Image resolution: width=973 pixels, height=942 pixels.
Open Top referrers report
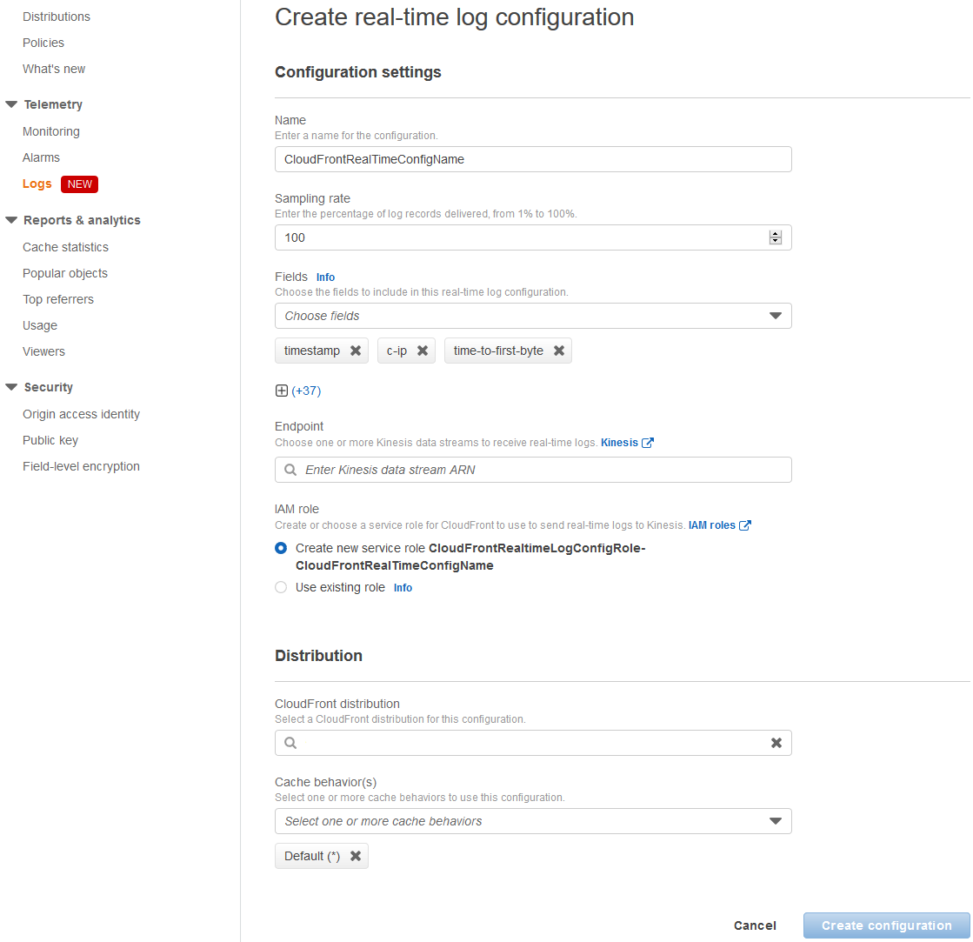tap(58, 299)
